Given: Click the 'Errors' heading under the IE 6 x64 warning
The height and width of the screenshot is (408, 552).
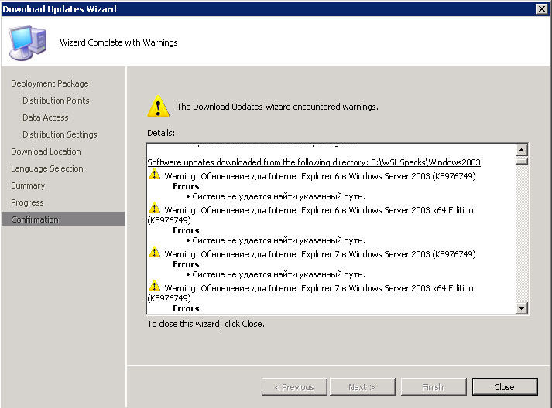Looking at the screenshot, I should (186, 230).
